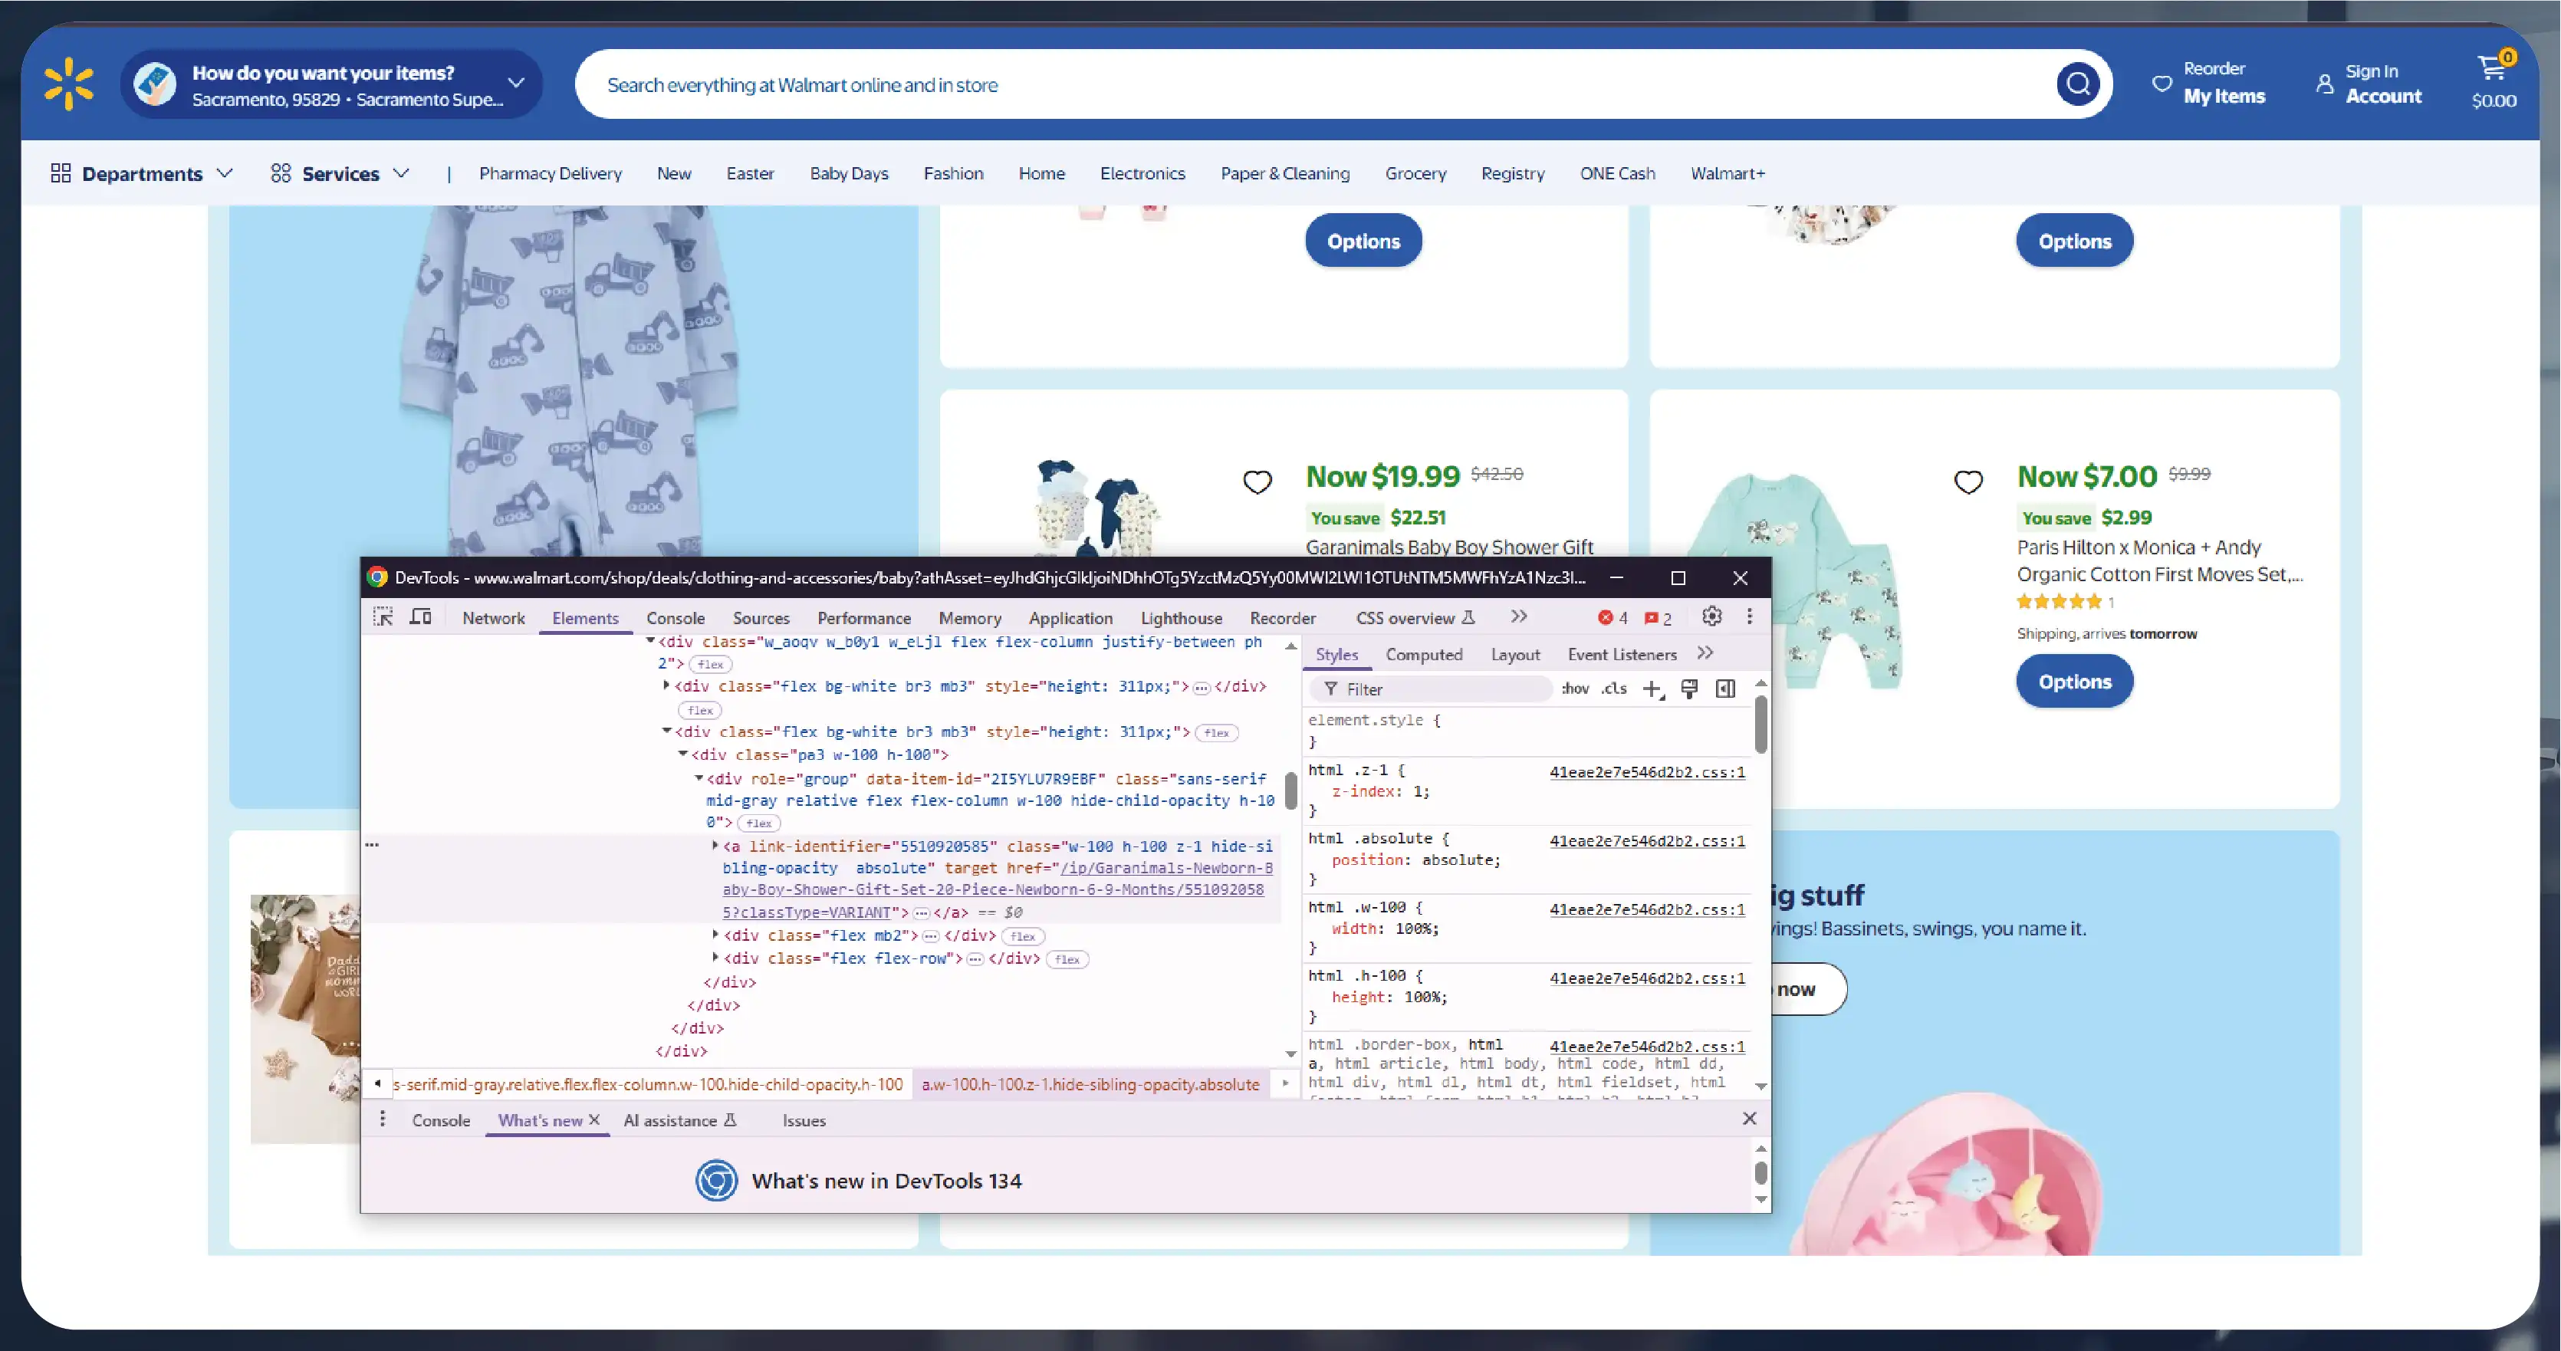Open the AI assistance drawer tab

pyautogui.click(x=680, y=1120)
